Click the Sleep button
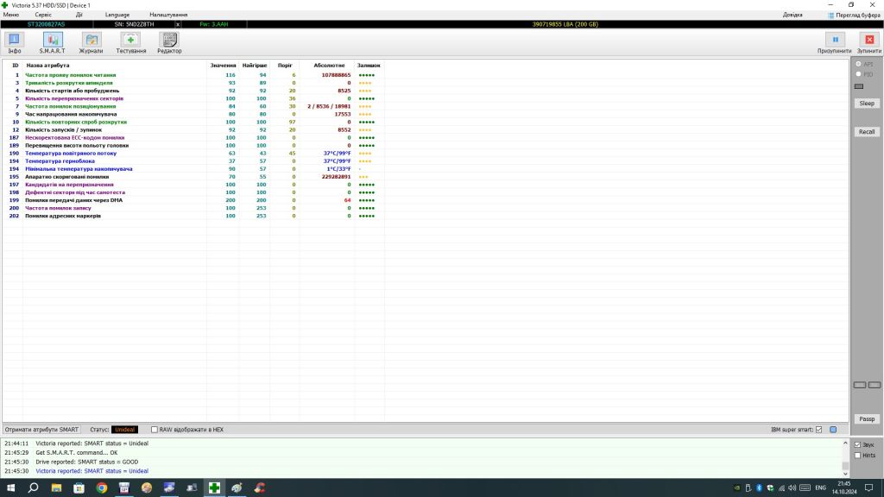This screenshot has width=884, height=497. (x=867, y=104)
